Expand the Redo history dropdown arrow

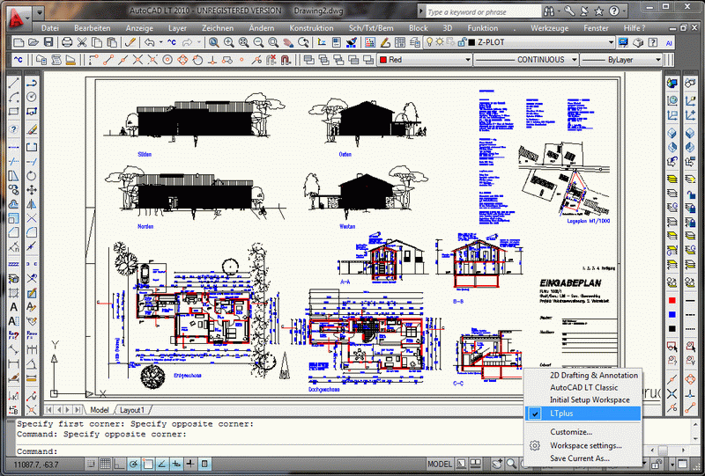[x=198, y=42]
